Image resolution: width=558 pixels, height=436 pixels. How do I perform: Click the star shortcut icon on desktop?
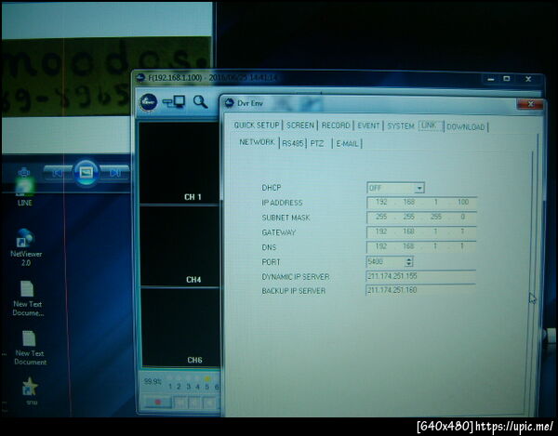point(31,390)
